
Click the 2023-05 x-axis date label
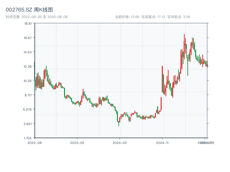point(77,142)
